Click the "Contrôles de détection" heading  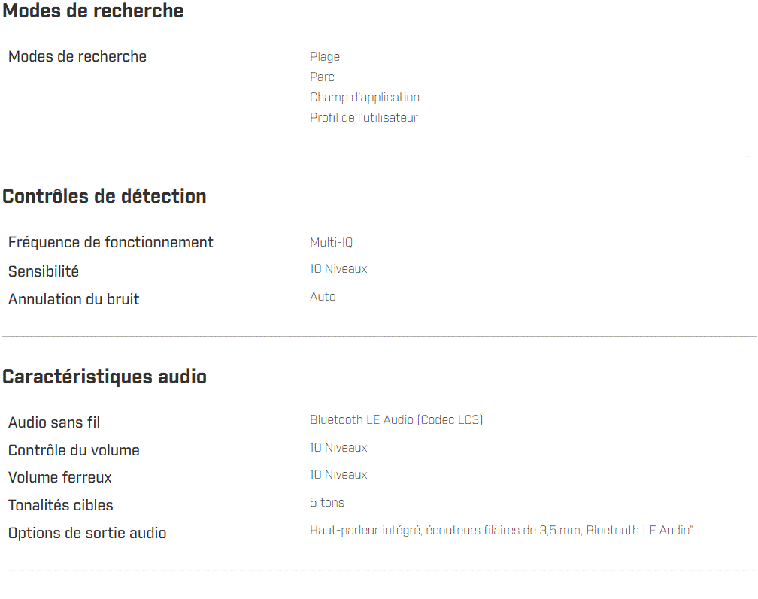[105, 197]
